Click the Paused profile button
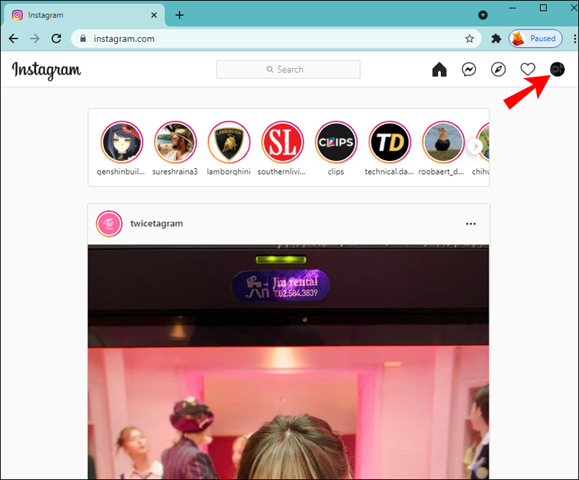Screen dimensions: 579x480 536,38
